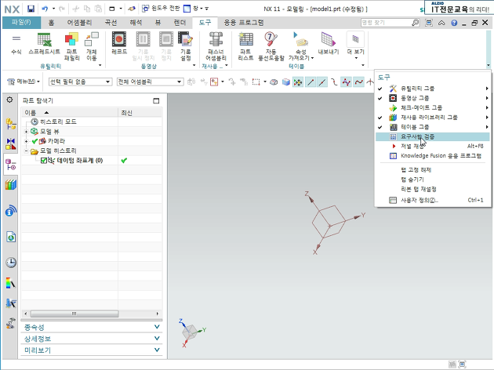This screenshot has width=494, height=370.
Task: Open the Part Navigator sidebar tab
Action: [x=11, y=164]
